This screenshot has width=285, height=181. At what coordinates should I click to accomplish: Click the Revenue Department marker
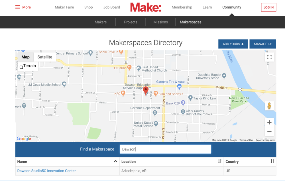155,113
